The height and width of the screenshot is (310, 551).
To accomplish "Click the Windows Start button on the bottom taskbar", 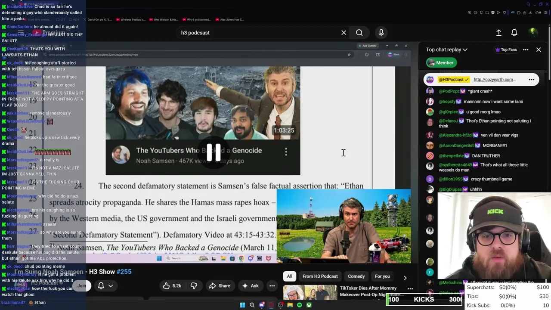I will 242,305.
